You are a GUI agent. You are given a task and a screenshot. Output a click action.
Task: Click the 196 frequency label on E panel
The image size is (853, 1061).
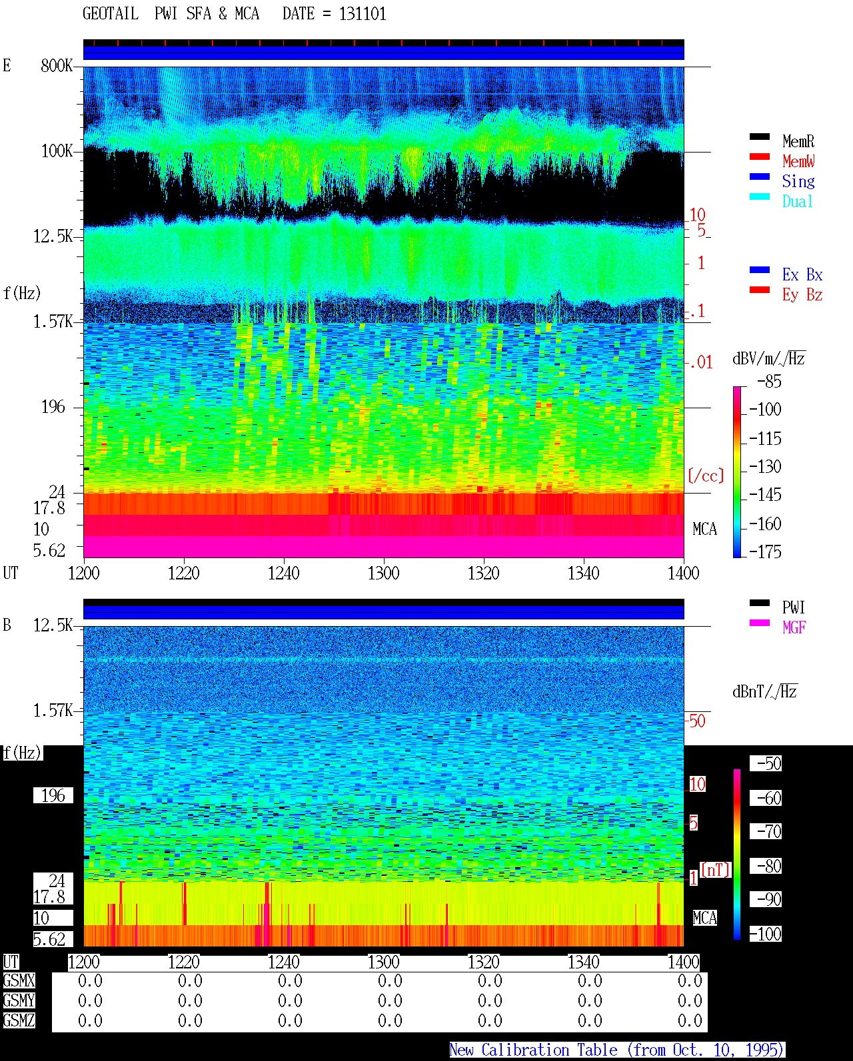(x=53, y=407)
